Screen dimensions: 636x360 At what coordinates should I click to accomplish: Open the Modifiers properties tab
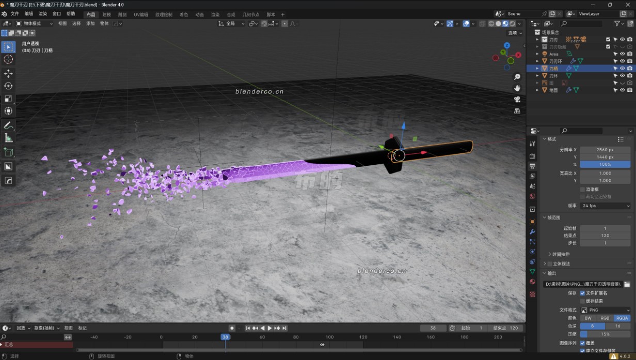[532, 232]
